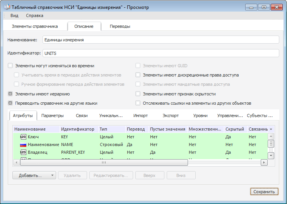
Task: Click the Удалить button
Action: click(x=72, y=175)
